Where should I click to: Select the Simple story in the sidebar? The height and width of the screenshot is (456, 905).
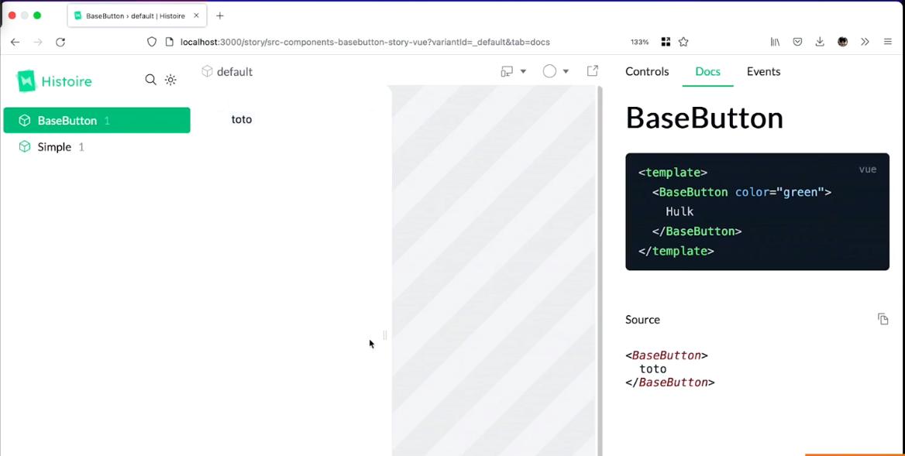click(54, 147)
